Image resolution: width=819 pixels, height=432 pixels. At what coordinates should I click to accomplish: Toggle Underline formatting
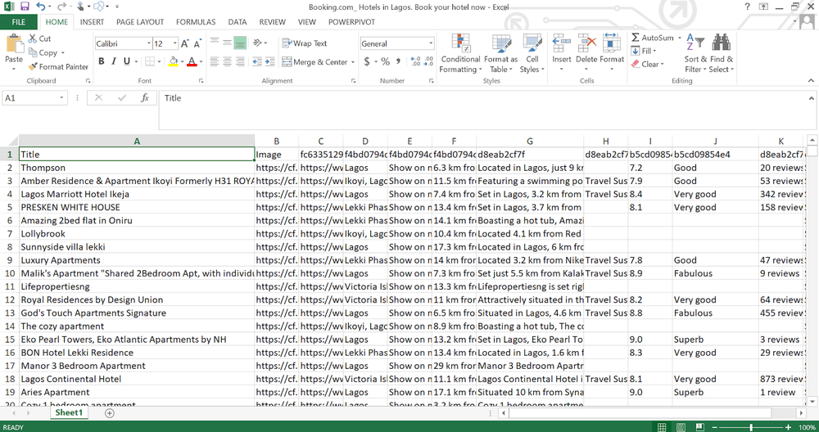click(126, 61)
